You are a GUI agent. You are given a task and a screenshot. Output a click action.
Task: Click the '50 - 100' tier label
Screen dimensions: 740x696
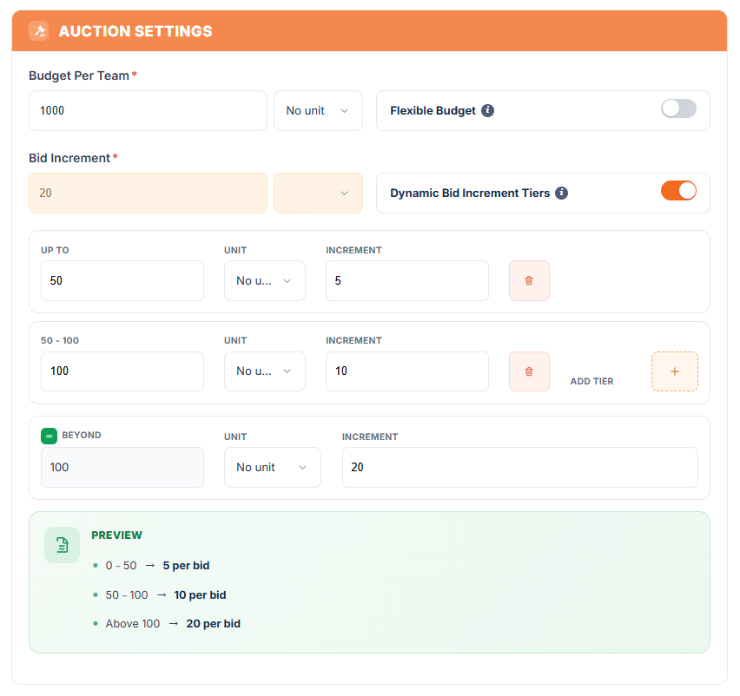coord(60,340)
